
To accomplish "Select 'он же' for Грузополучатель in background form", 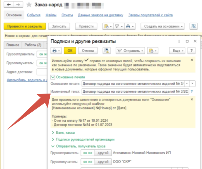I will [42, 63].
